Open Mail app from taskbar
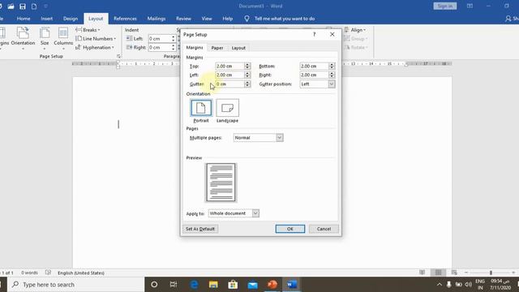Screen dimensions: 519x292 (x=252, y=285)
